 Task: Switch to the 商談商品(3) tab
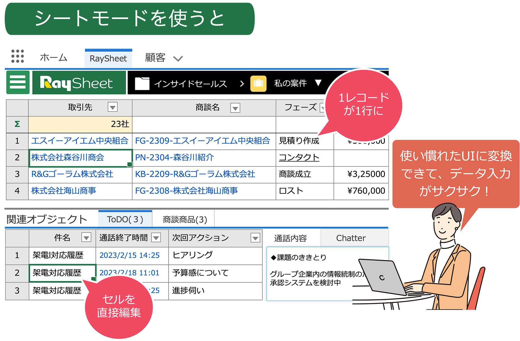tap(185, 219)
